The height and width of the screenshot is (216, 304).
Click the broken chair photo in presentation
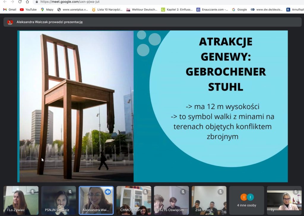tap(76, 106)
